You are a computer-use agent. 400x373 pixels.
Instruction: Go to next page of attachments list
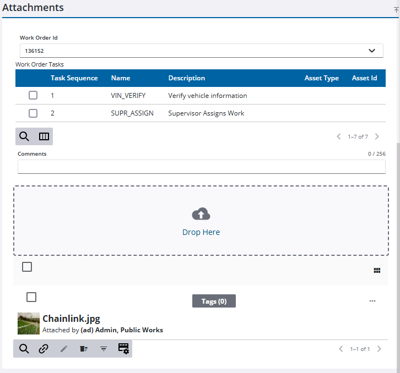(x=379, y=349)
